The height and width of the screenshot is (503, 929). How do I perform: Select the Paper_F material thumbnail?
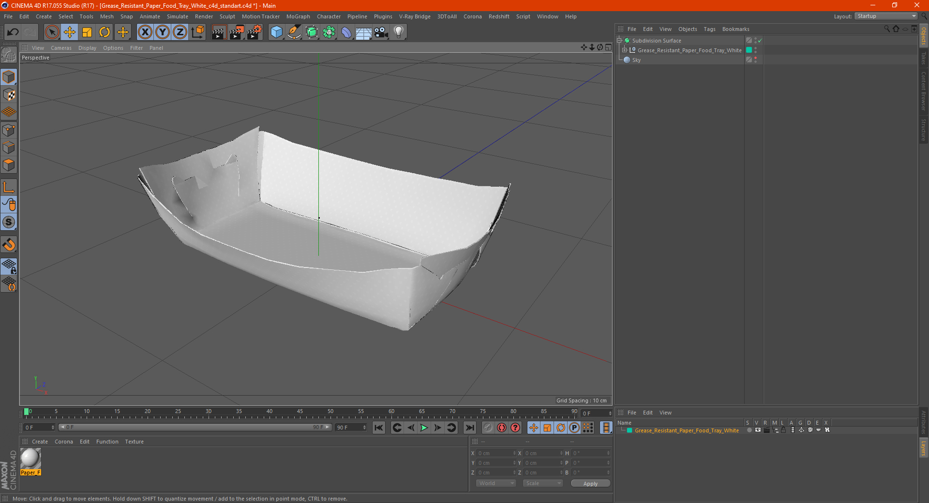point(30,459)
